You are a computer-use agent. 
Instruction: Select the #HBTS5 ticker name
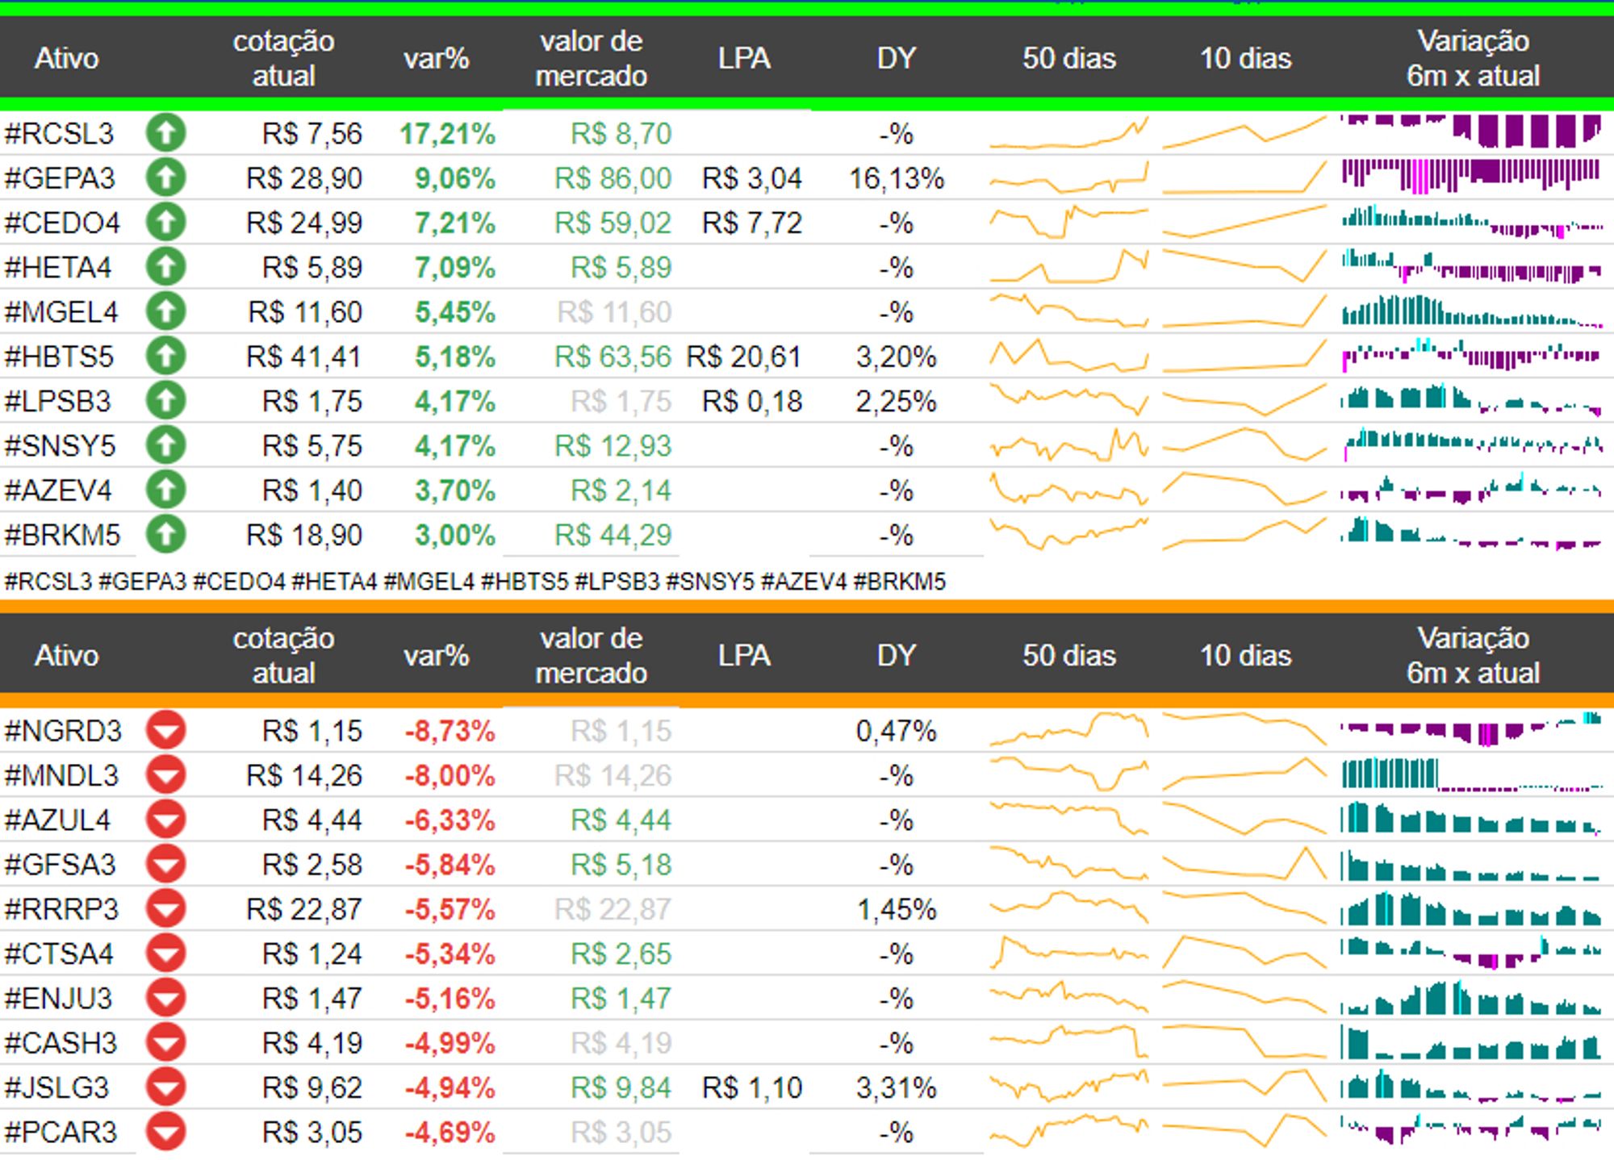(x=59, y=356)
